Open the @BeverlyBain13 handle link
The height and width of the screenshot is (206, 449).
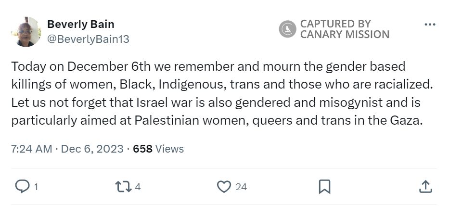pyautogui.click(x=88, y=39)
